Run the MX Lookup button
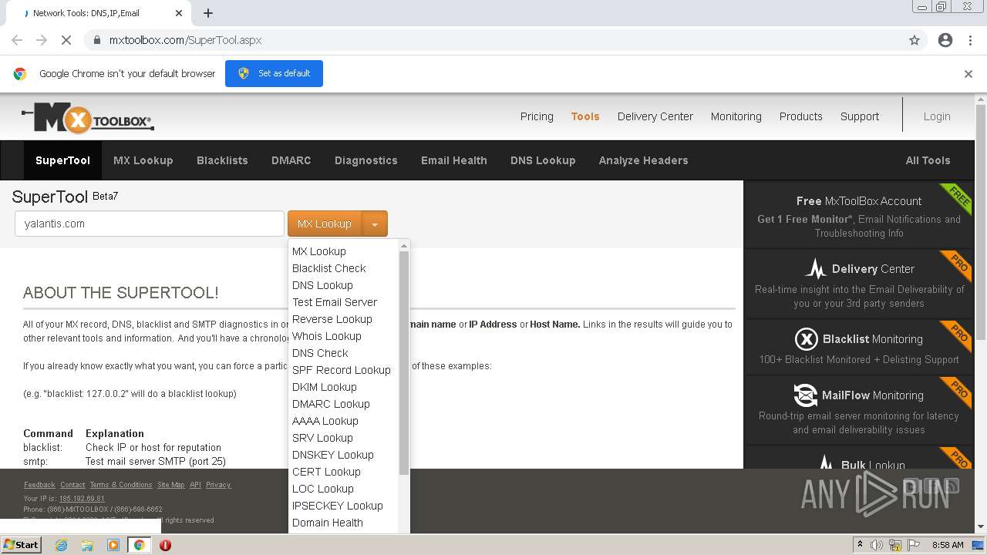987x555 pixels. tap(325, 224)
